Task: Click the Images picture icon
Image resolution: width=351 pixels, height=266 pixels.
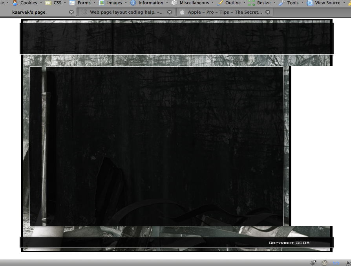Action: (x=102, y=3)
